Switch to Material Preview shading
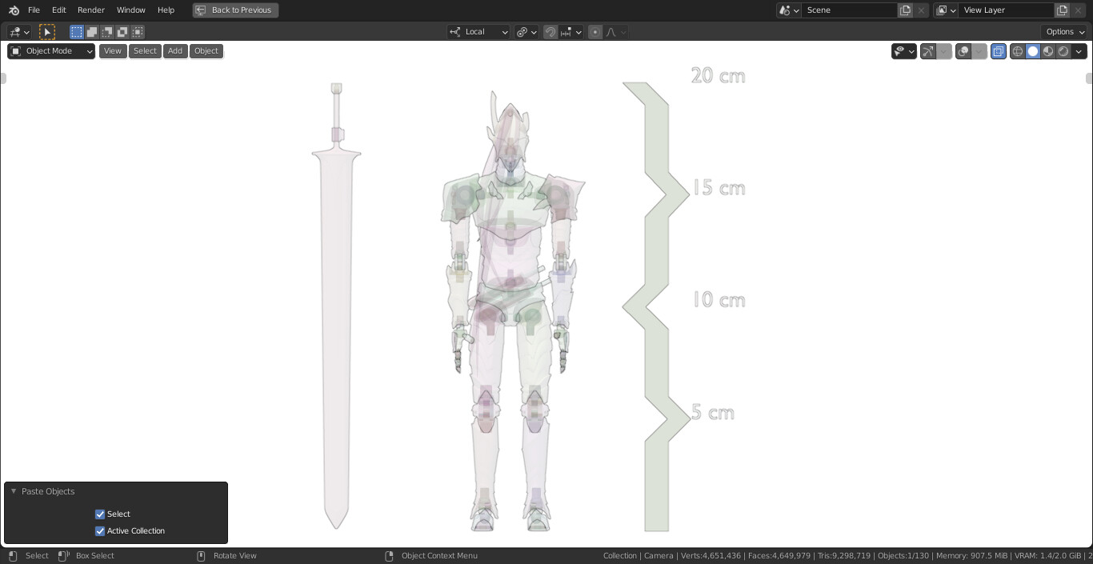The height and width of the screenshot is (564, 1093). 1048,51
